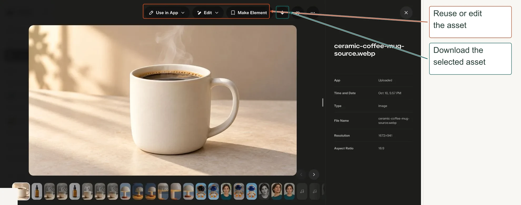Click the 'Uploaded' App value
Screen dimensions: 521x205
point(385,80)
